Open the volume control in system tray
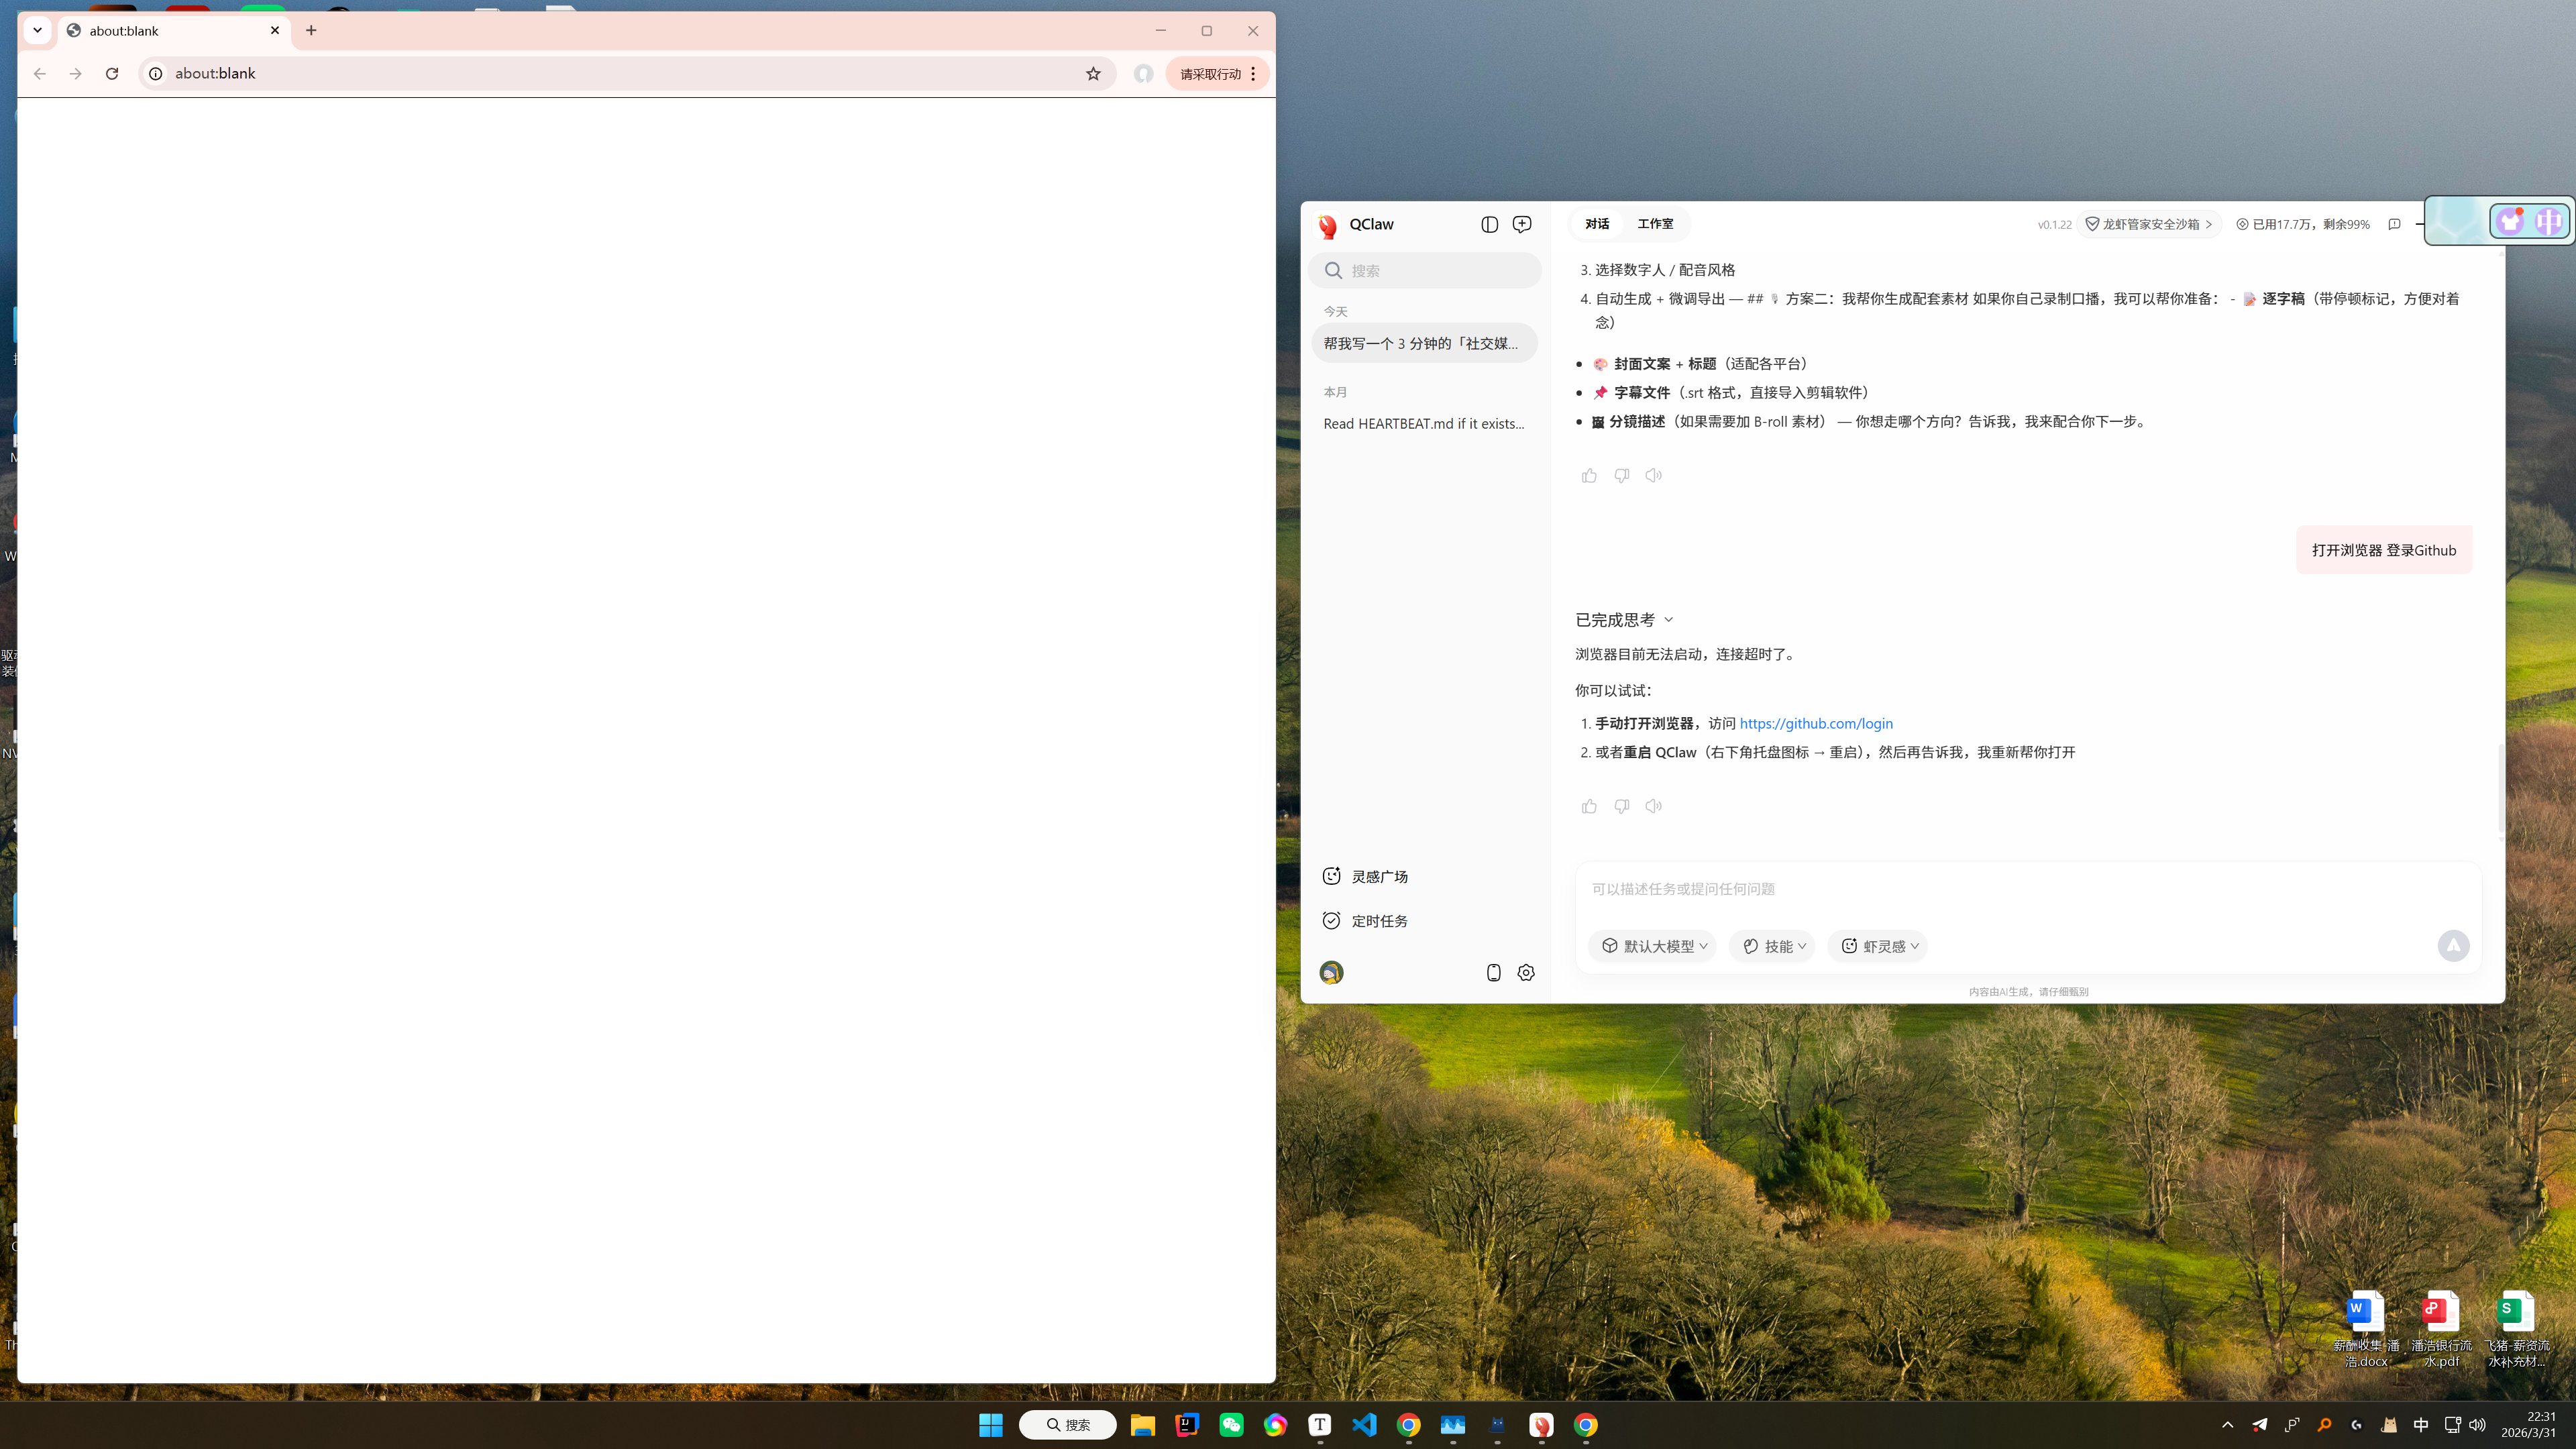Image resolution: width=2576 pixels, height=1449 pixels. point(2477,1425)
